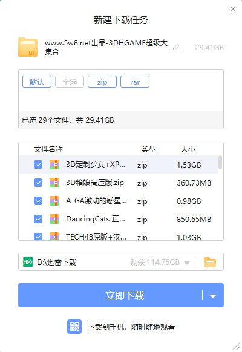Browse for download folder with folder icon
Screen dimensions: 242x352
point(210,262)
